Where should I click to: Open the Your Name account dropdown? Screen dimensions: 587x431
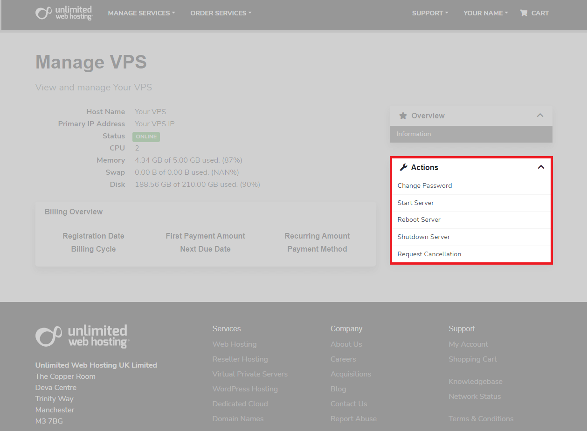point(485,13)
